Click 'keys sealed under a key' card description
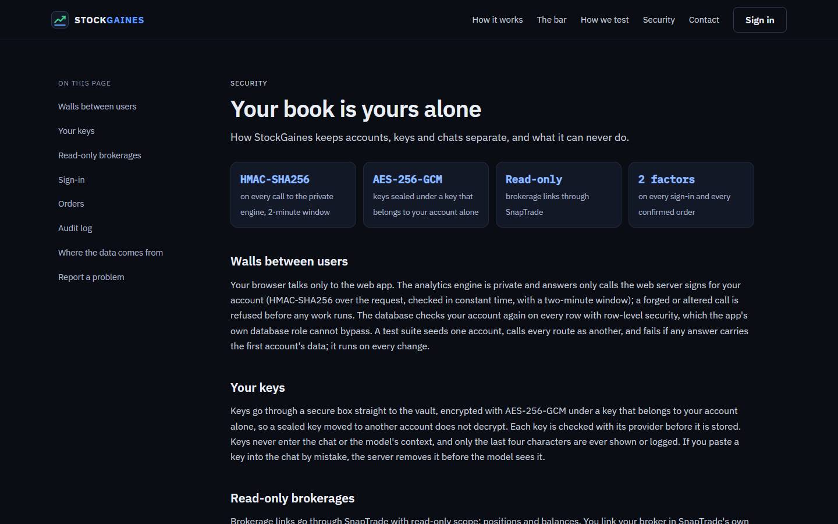 (x=426, y=204)
